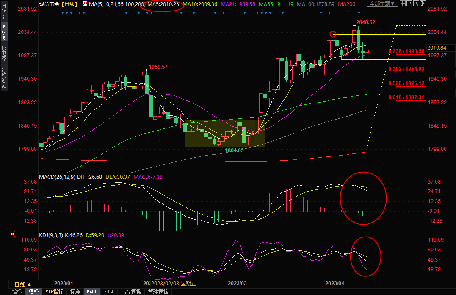Choose the BOLL template button
This screenshot has width=456, height=295.
tap(109, 292)
